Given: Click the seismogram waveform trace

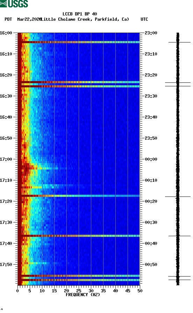Looking at the screenshot, I should click(178, 159).
